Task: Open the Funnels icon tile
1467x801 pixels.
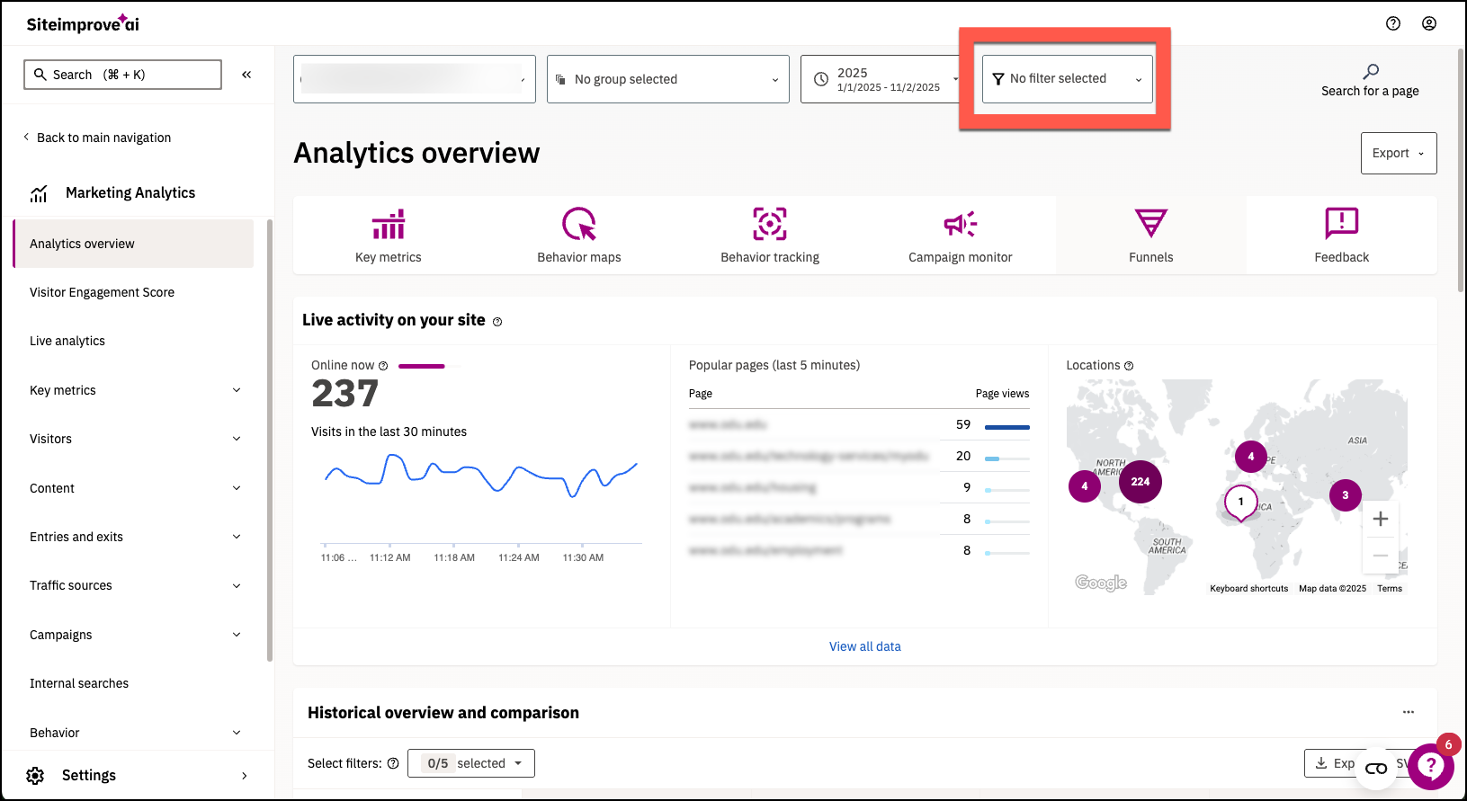Action: click(x=1151, y=236)
